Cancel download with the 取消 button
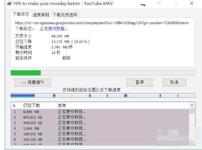This screenshot has height=150, width=202. 174,83
